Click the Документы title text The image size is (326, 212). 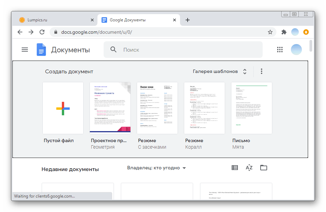point(71,50)
